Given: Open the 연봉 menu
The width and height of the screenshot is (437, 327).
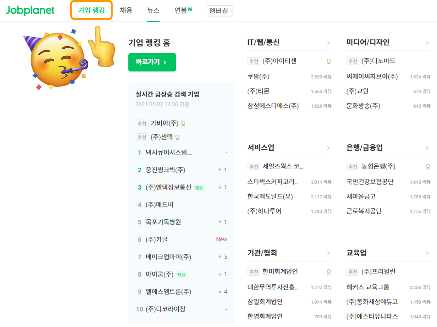Looking at the screenshot, I should coord(183,10).
